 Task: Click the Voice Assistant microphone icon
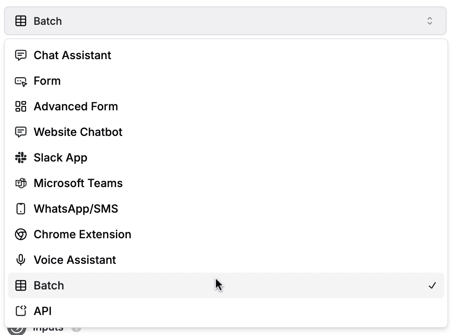coord(21,259)
